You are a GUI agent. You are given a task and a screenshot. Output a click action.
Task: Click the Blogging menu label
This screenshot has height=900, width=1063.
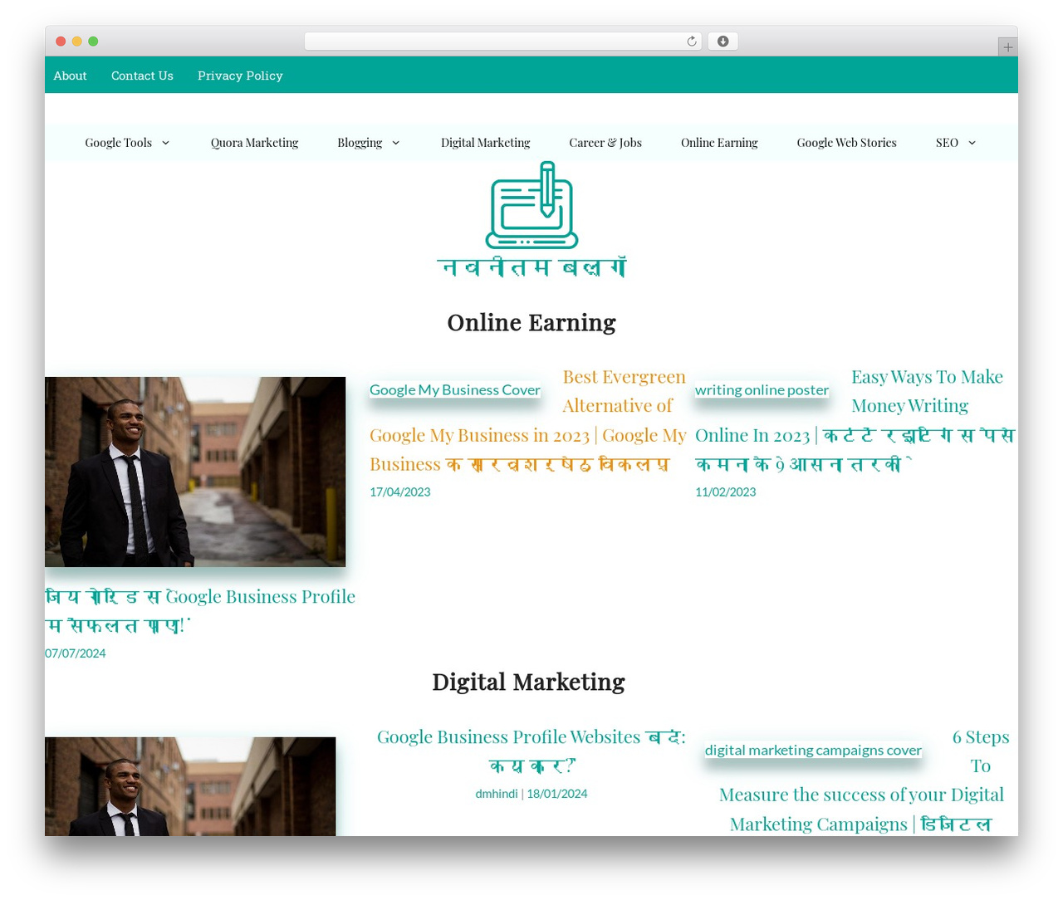point(360,143)
